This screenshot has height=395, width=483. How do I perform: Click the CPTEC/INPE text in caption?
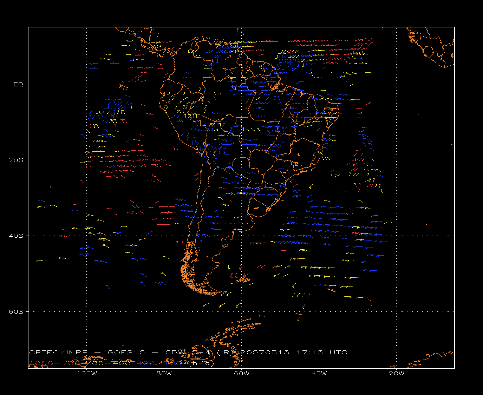click(58, 352)
